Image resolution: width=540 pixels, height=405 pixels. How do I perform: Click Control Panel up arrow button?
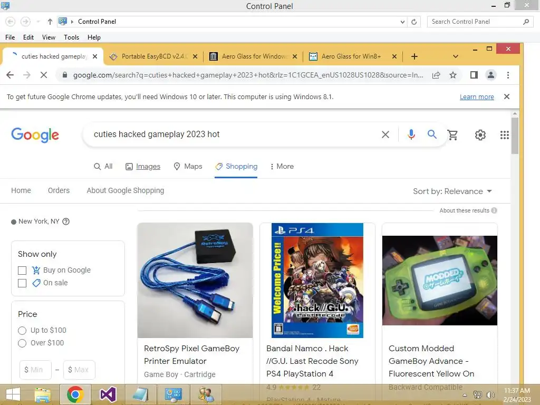[x=50, y=22]
